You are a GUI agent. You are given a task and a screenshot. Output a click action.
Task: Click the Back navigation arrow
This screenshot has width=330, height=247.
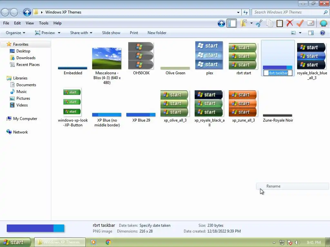[x=5, y=13]
